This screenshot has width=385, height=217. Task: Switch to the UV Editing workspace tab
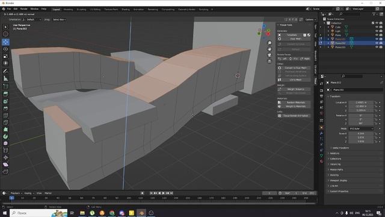(95, 10)
